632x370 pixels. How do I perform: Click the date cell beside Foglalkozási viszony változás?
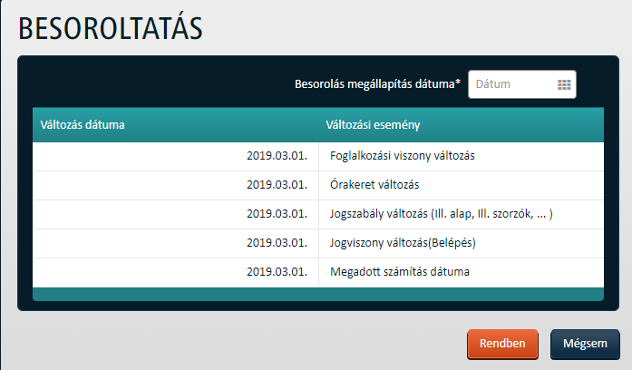176,156
